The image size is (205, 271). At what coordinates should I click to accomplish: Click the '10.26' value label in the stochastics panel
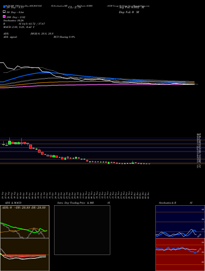tap(199, 235)
